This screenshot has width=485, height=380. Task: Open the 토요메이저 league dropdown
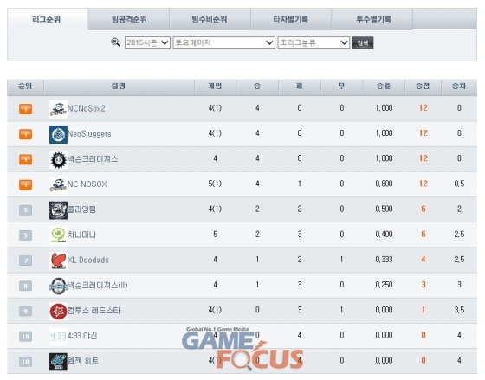click(x=224, y=42)
